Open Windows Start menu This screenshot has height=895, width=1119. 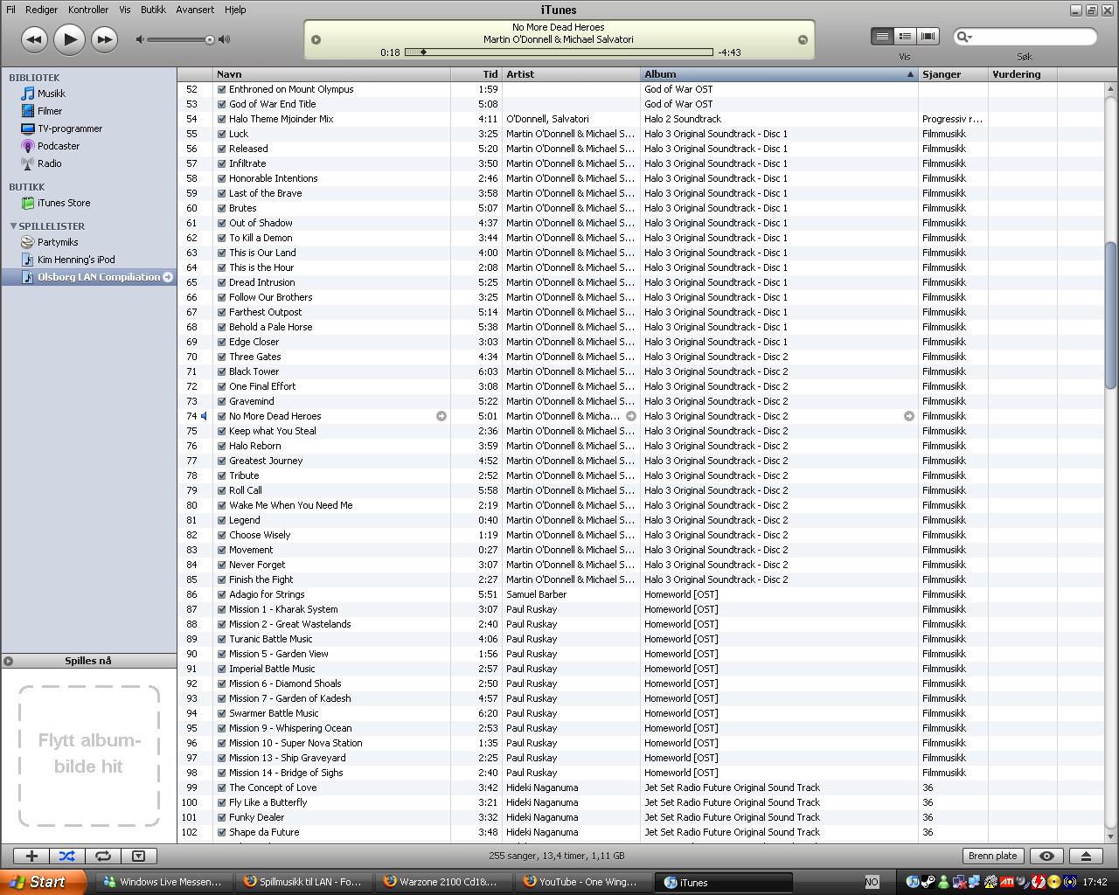43,882
